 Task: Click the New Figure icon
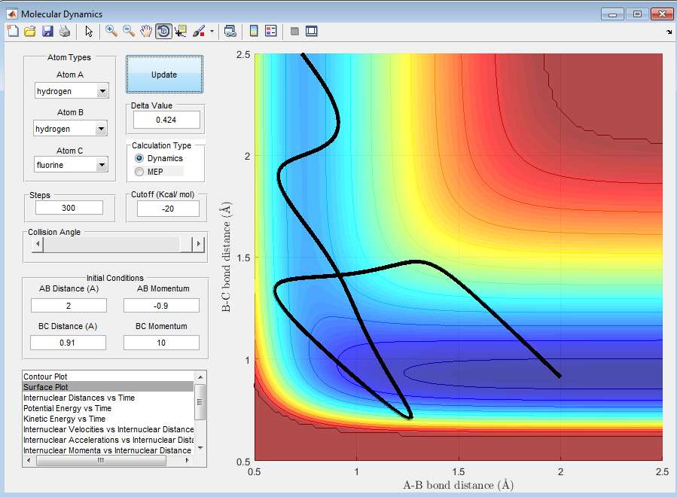[x=13, y=31]
